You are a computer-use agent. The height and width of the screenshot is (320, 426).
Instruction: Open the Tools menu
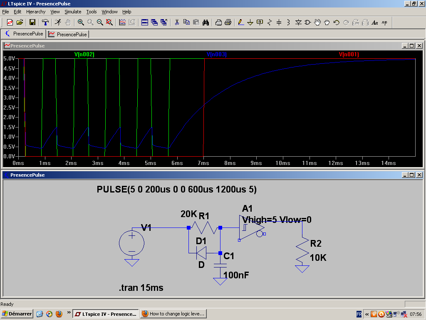click(92, 12)
